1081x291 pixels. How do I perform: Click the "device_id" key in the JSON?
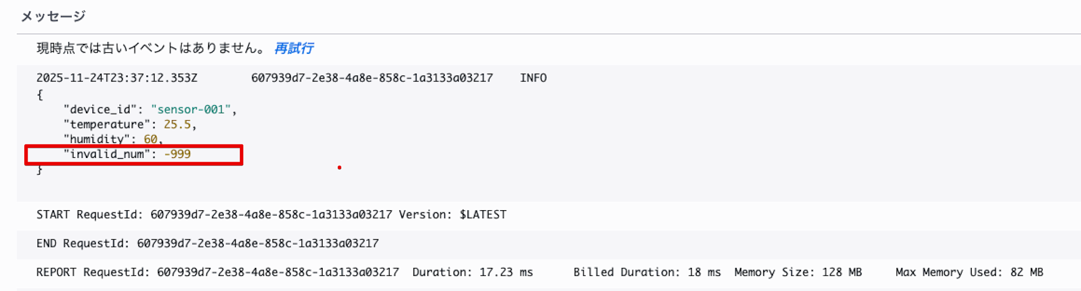pyautogui.click(x=100, y=109)
